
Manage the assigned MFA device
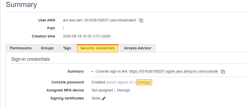[124, 90]
